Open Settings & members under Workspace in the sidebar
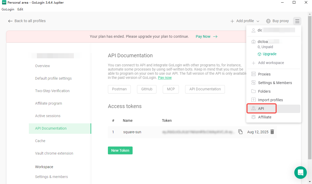Image resolution: width=312 pixels, height=184 pixels. tap(51, 177)
